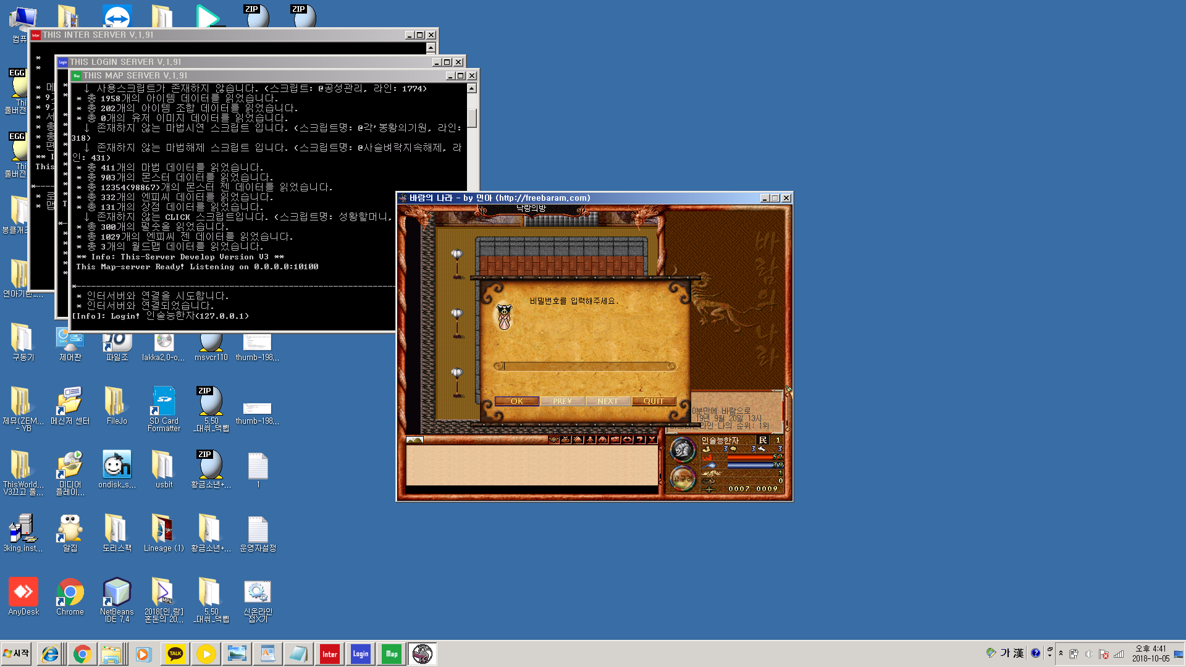This screenshot has width=1186, height=667.
Task: Toggle the 가 Korean input mode
Action: coord(1005,653)
